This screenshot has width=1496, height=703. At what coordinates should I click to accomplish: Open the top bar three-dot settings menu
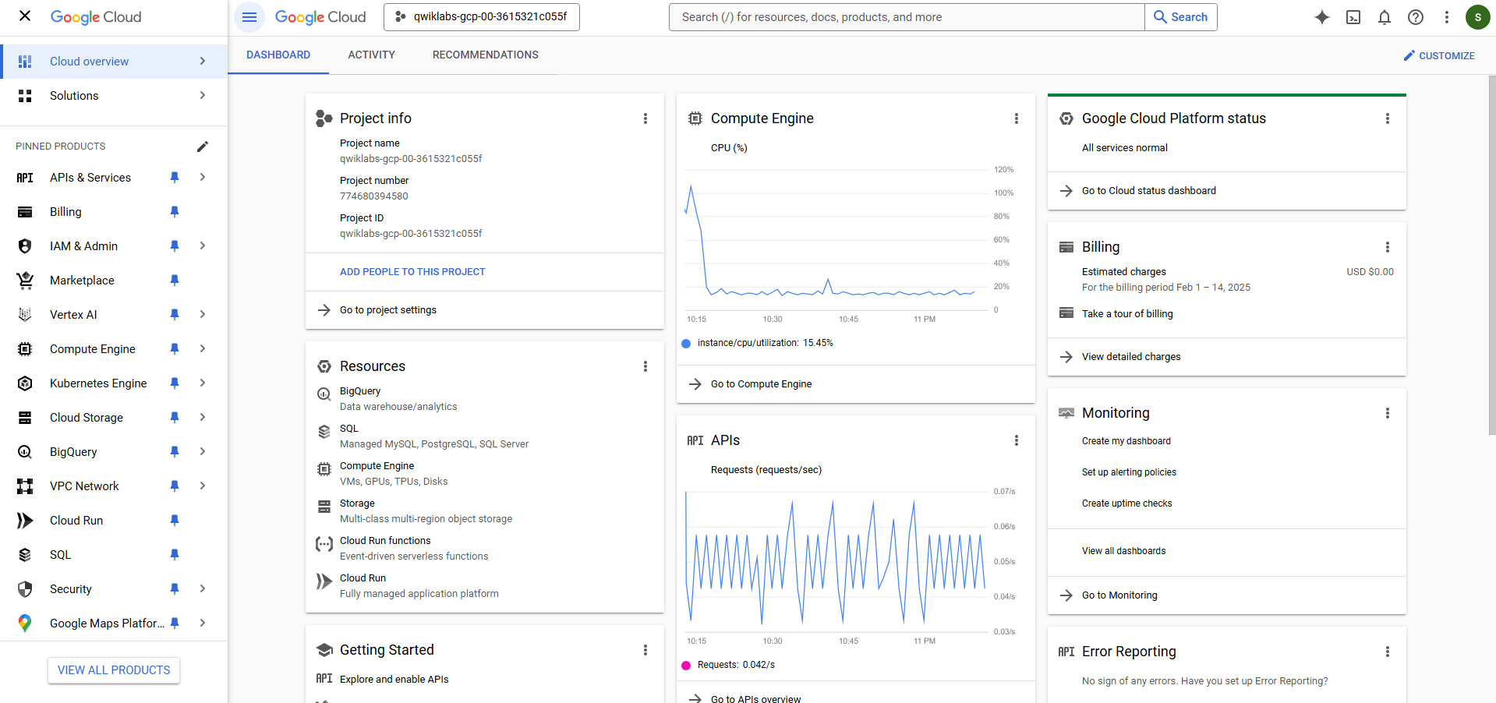[1447, 17]
